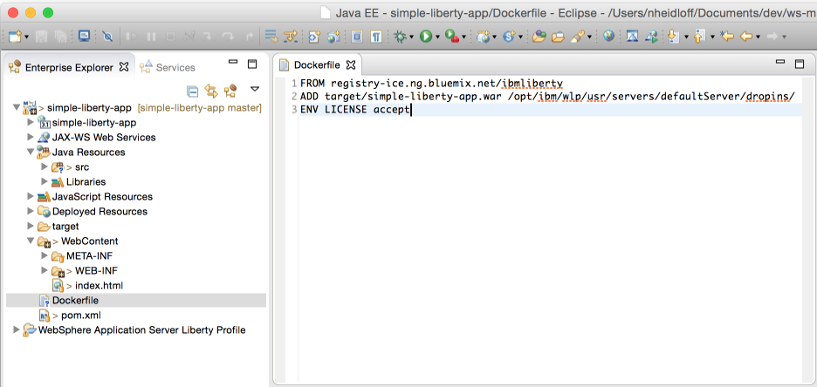Click the Back navigation arrow

pos(746,37)
